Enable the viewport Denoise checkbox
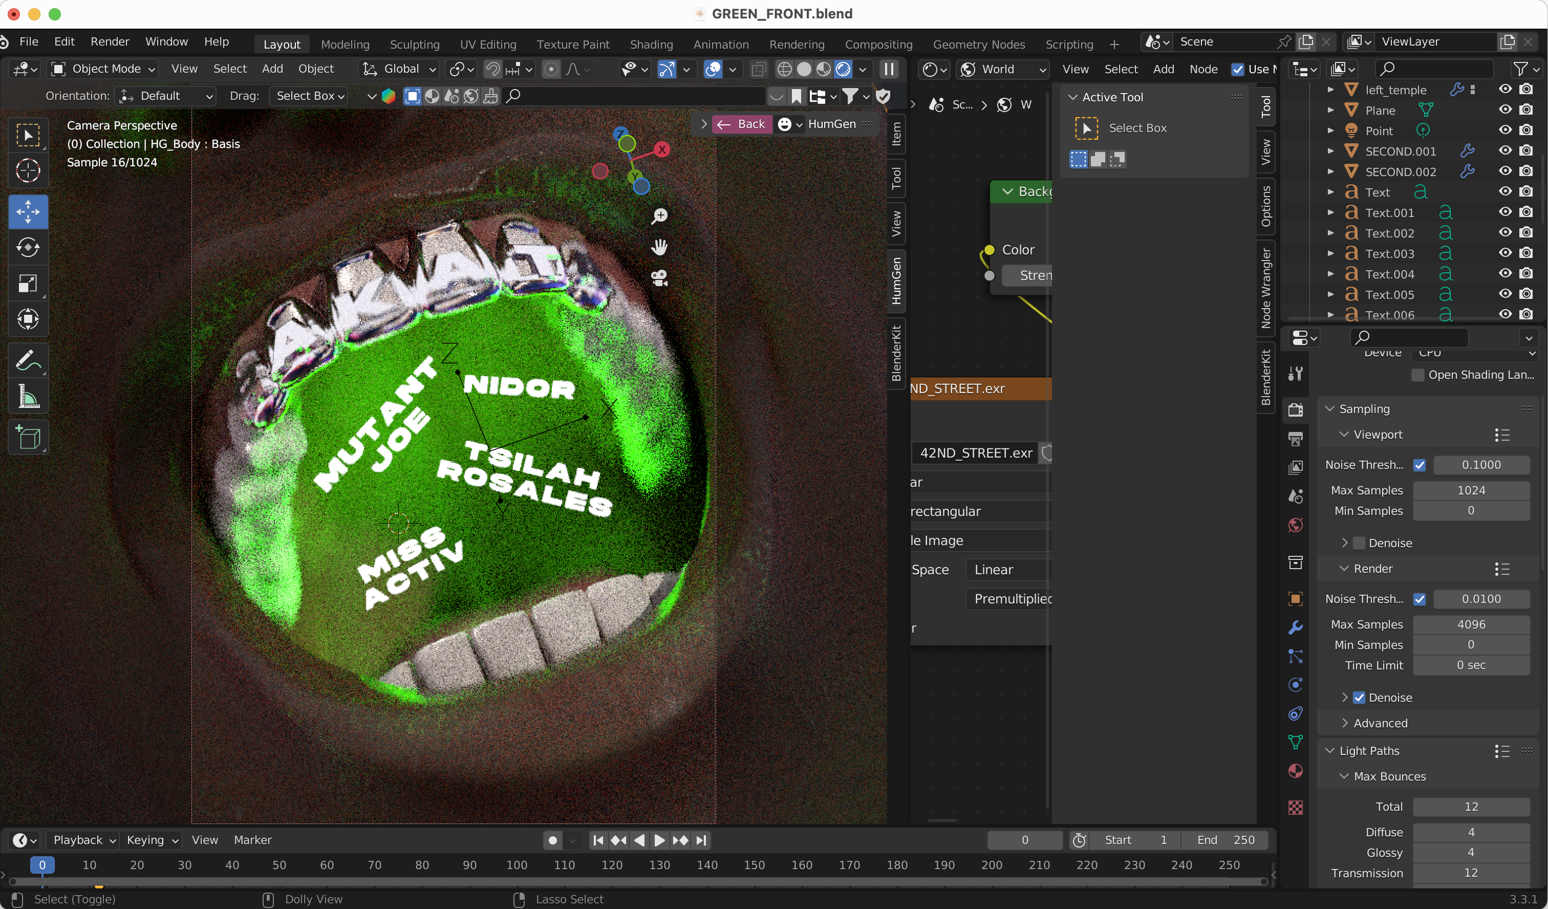1548x909 pixels. coord(1360,543)
